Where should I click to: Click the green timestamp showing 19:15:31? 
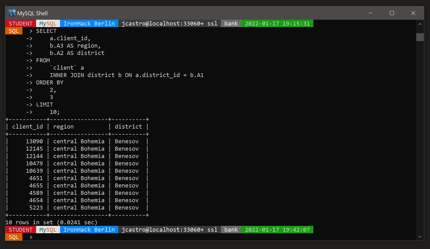277,23
